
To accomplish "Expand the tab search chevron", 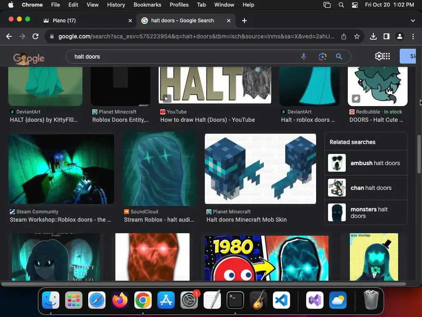I will point(413,21).
